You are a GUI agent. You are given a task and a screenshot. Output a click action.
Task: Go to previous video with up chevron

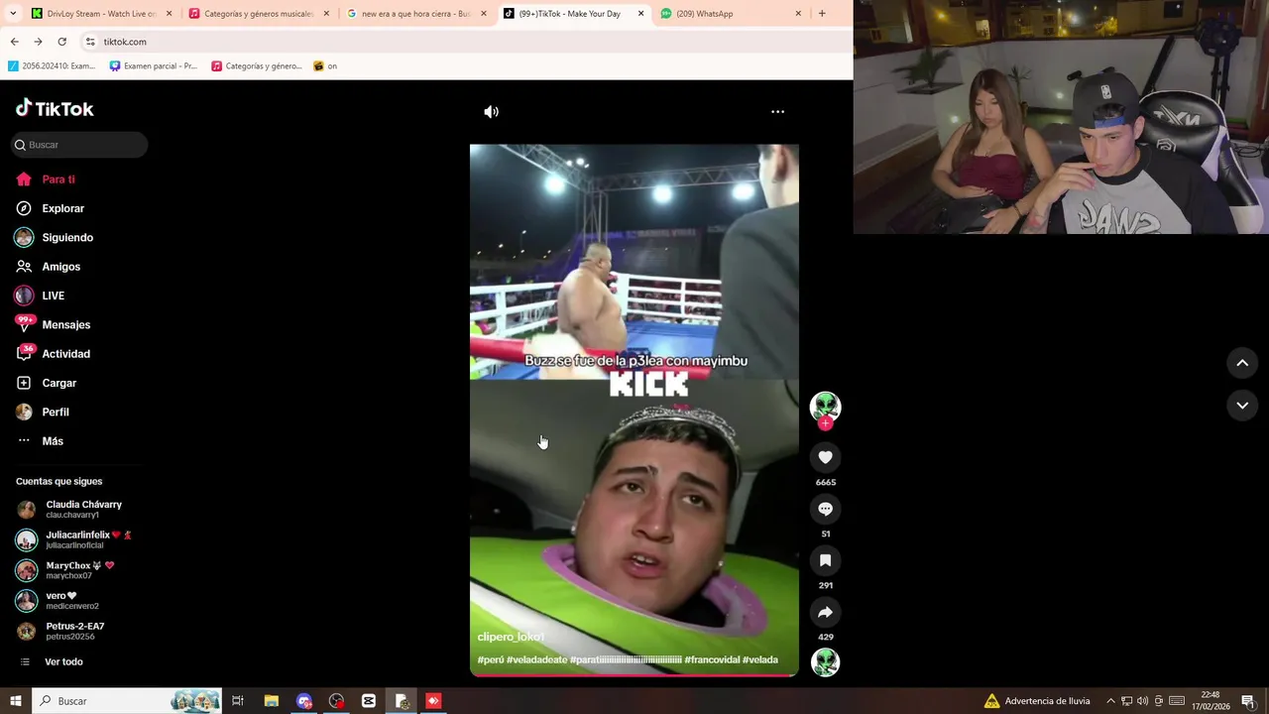point(1242,363)
